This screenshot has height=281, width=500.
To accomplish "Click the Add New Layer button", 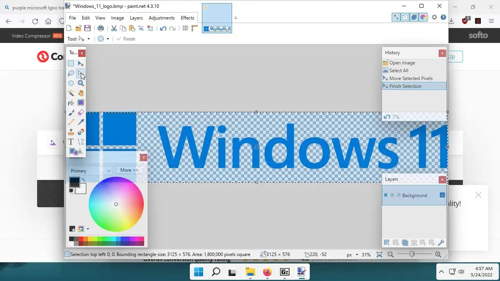I will tap(387, 243).
